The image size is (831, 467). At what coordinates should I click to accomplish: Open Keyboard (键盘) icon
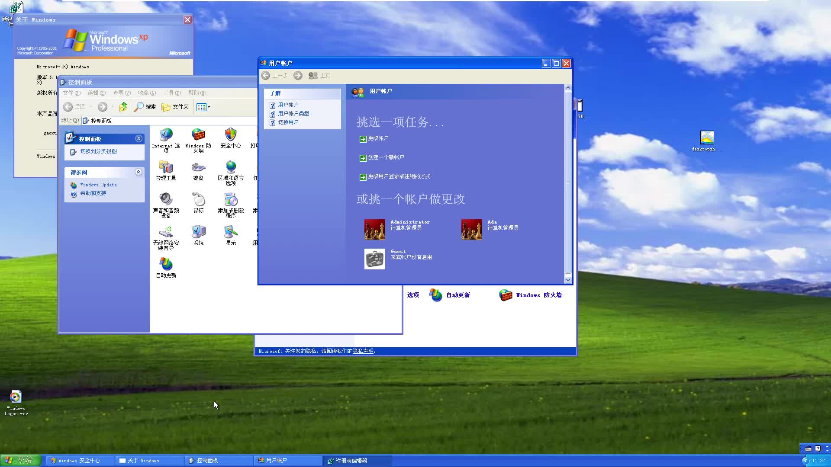(x=198, y=167)
